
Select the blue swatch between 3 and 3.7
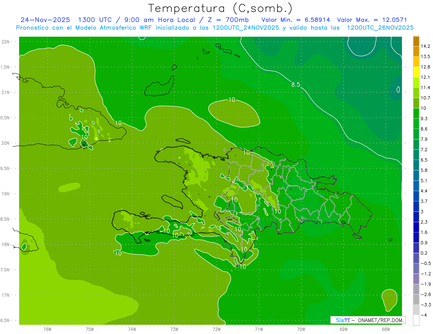tap(416, 206)
